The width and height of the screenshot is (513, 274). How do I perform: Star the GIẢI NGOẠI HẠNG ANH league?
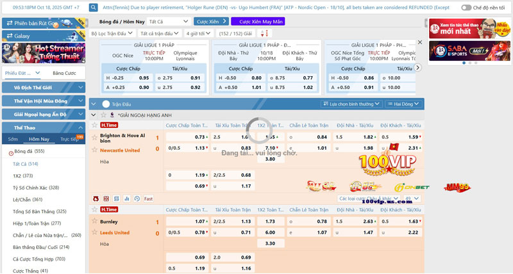click(103, 115)
